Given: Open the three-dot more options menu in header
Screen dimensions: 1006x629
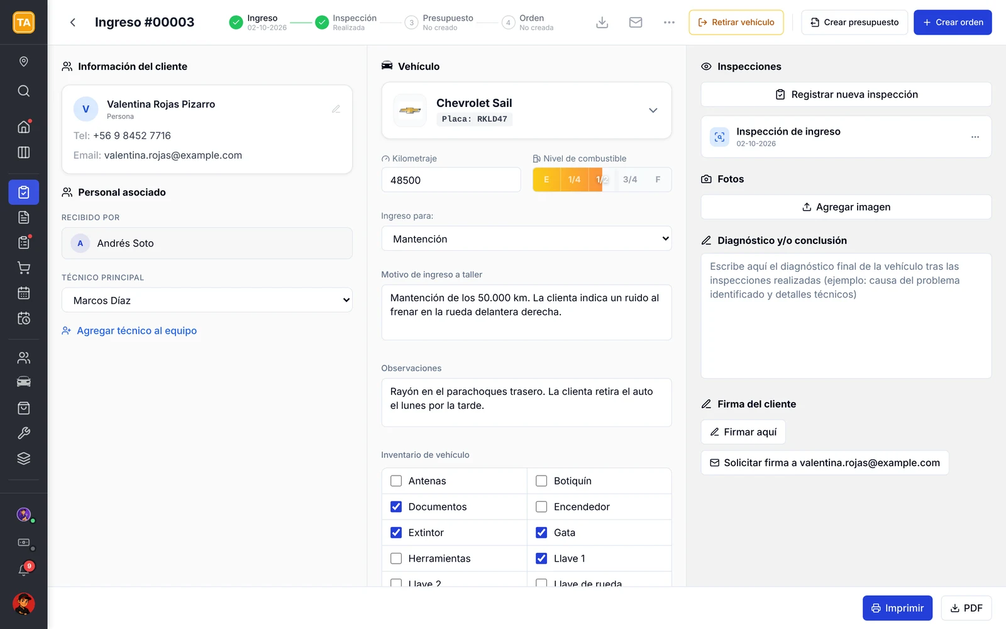Looking at the screenshot, I should [x=669, y=23].
